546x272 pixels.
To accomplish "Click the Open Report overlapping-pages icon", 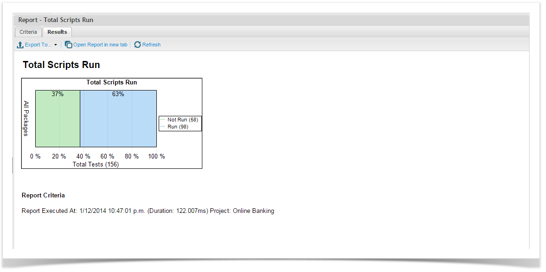I will pyautogui.click(x=69, y=45).
